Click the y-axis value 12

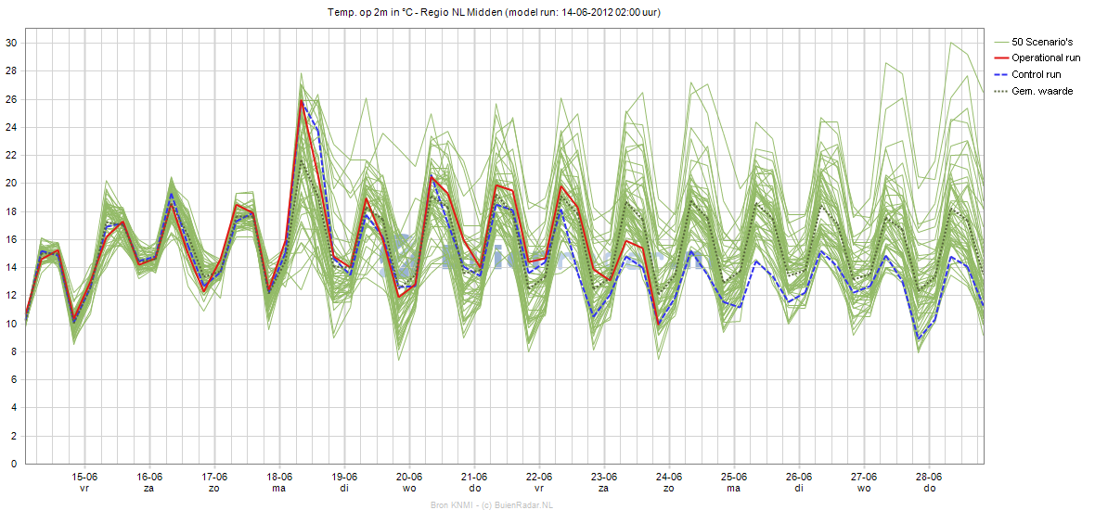(x=10, y=295)
